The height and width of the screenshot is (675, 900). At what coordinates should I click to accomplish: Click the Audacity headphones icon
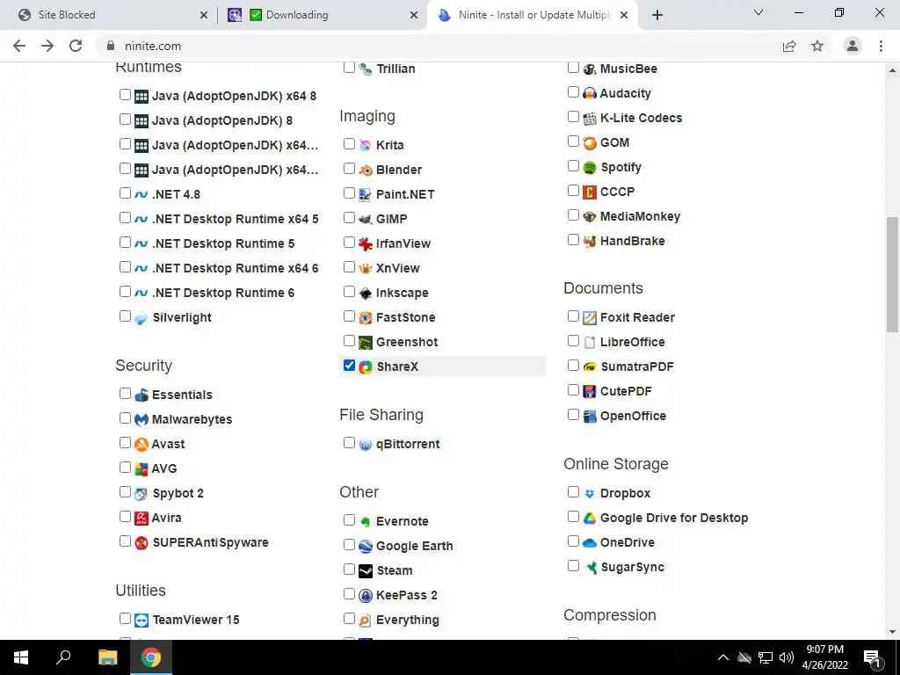point(590,93)
